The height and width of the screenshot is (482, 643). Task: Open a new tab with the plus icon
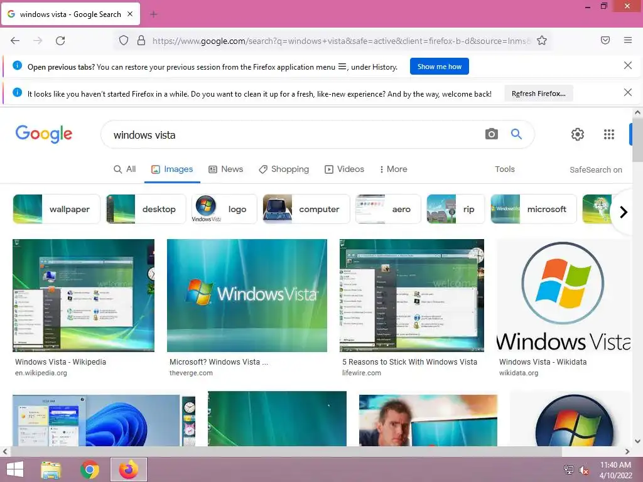pyautogui.click(x=154, y=14)
